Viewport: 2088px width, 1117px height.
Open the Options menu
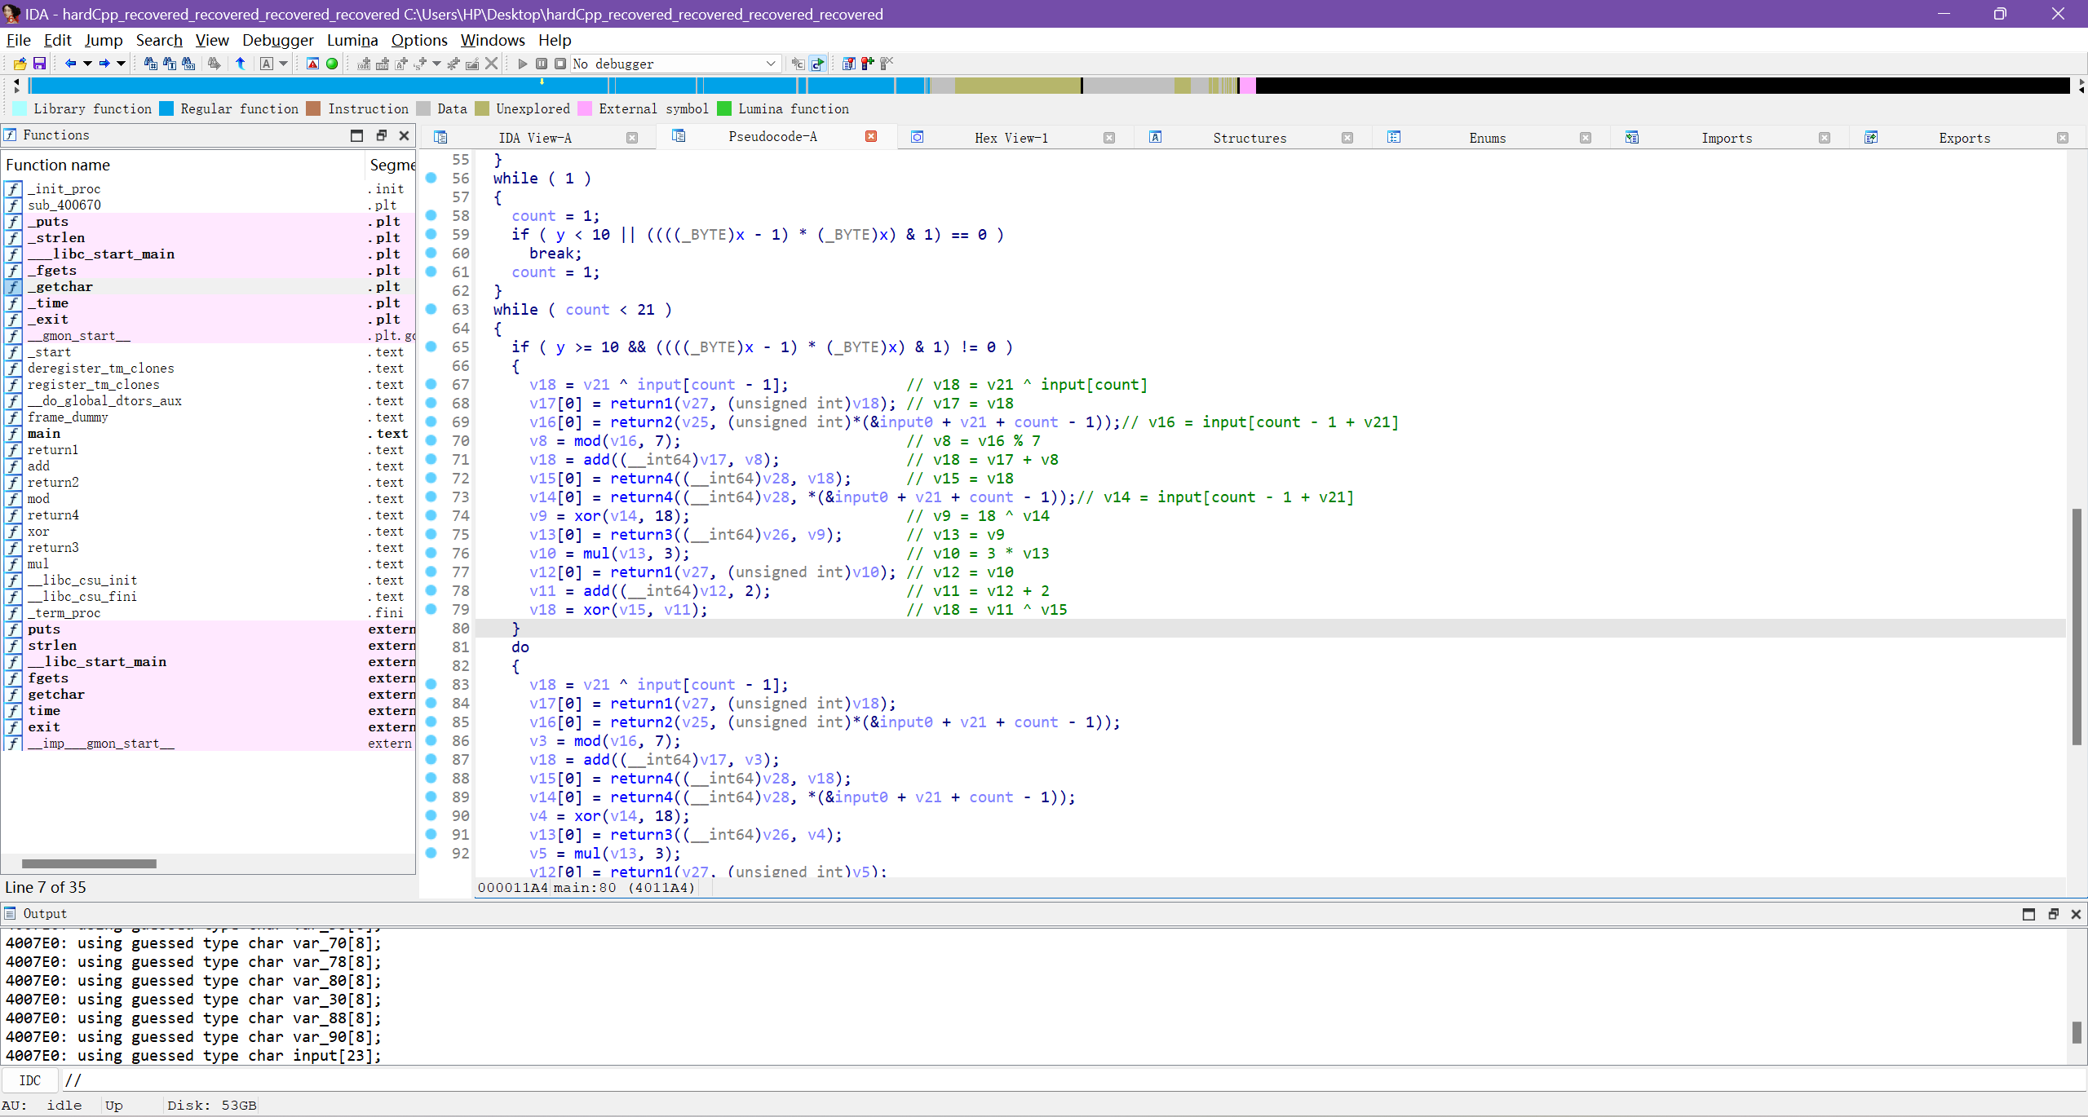tap(419, 40)
